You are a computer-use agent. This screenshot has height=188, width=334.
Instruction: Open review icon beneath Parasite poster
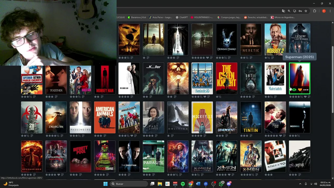pos(153,175)
